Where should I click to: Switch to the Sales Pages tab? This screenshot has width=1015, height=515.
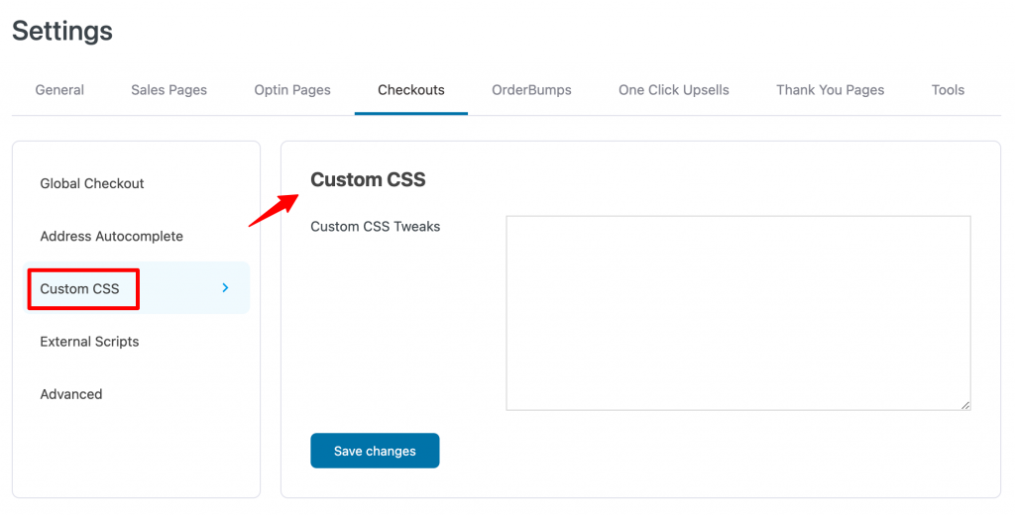click(x=169, y=90)
